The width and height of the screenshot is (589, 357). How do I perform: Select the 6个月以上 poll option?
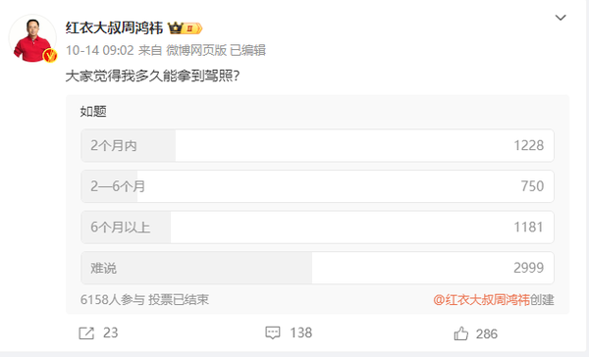click(317, 228)
